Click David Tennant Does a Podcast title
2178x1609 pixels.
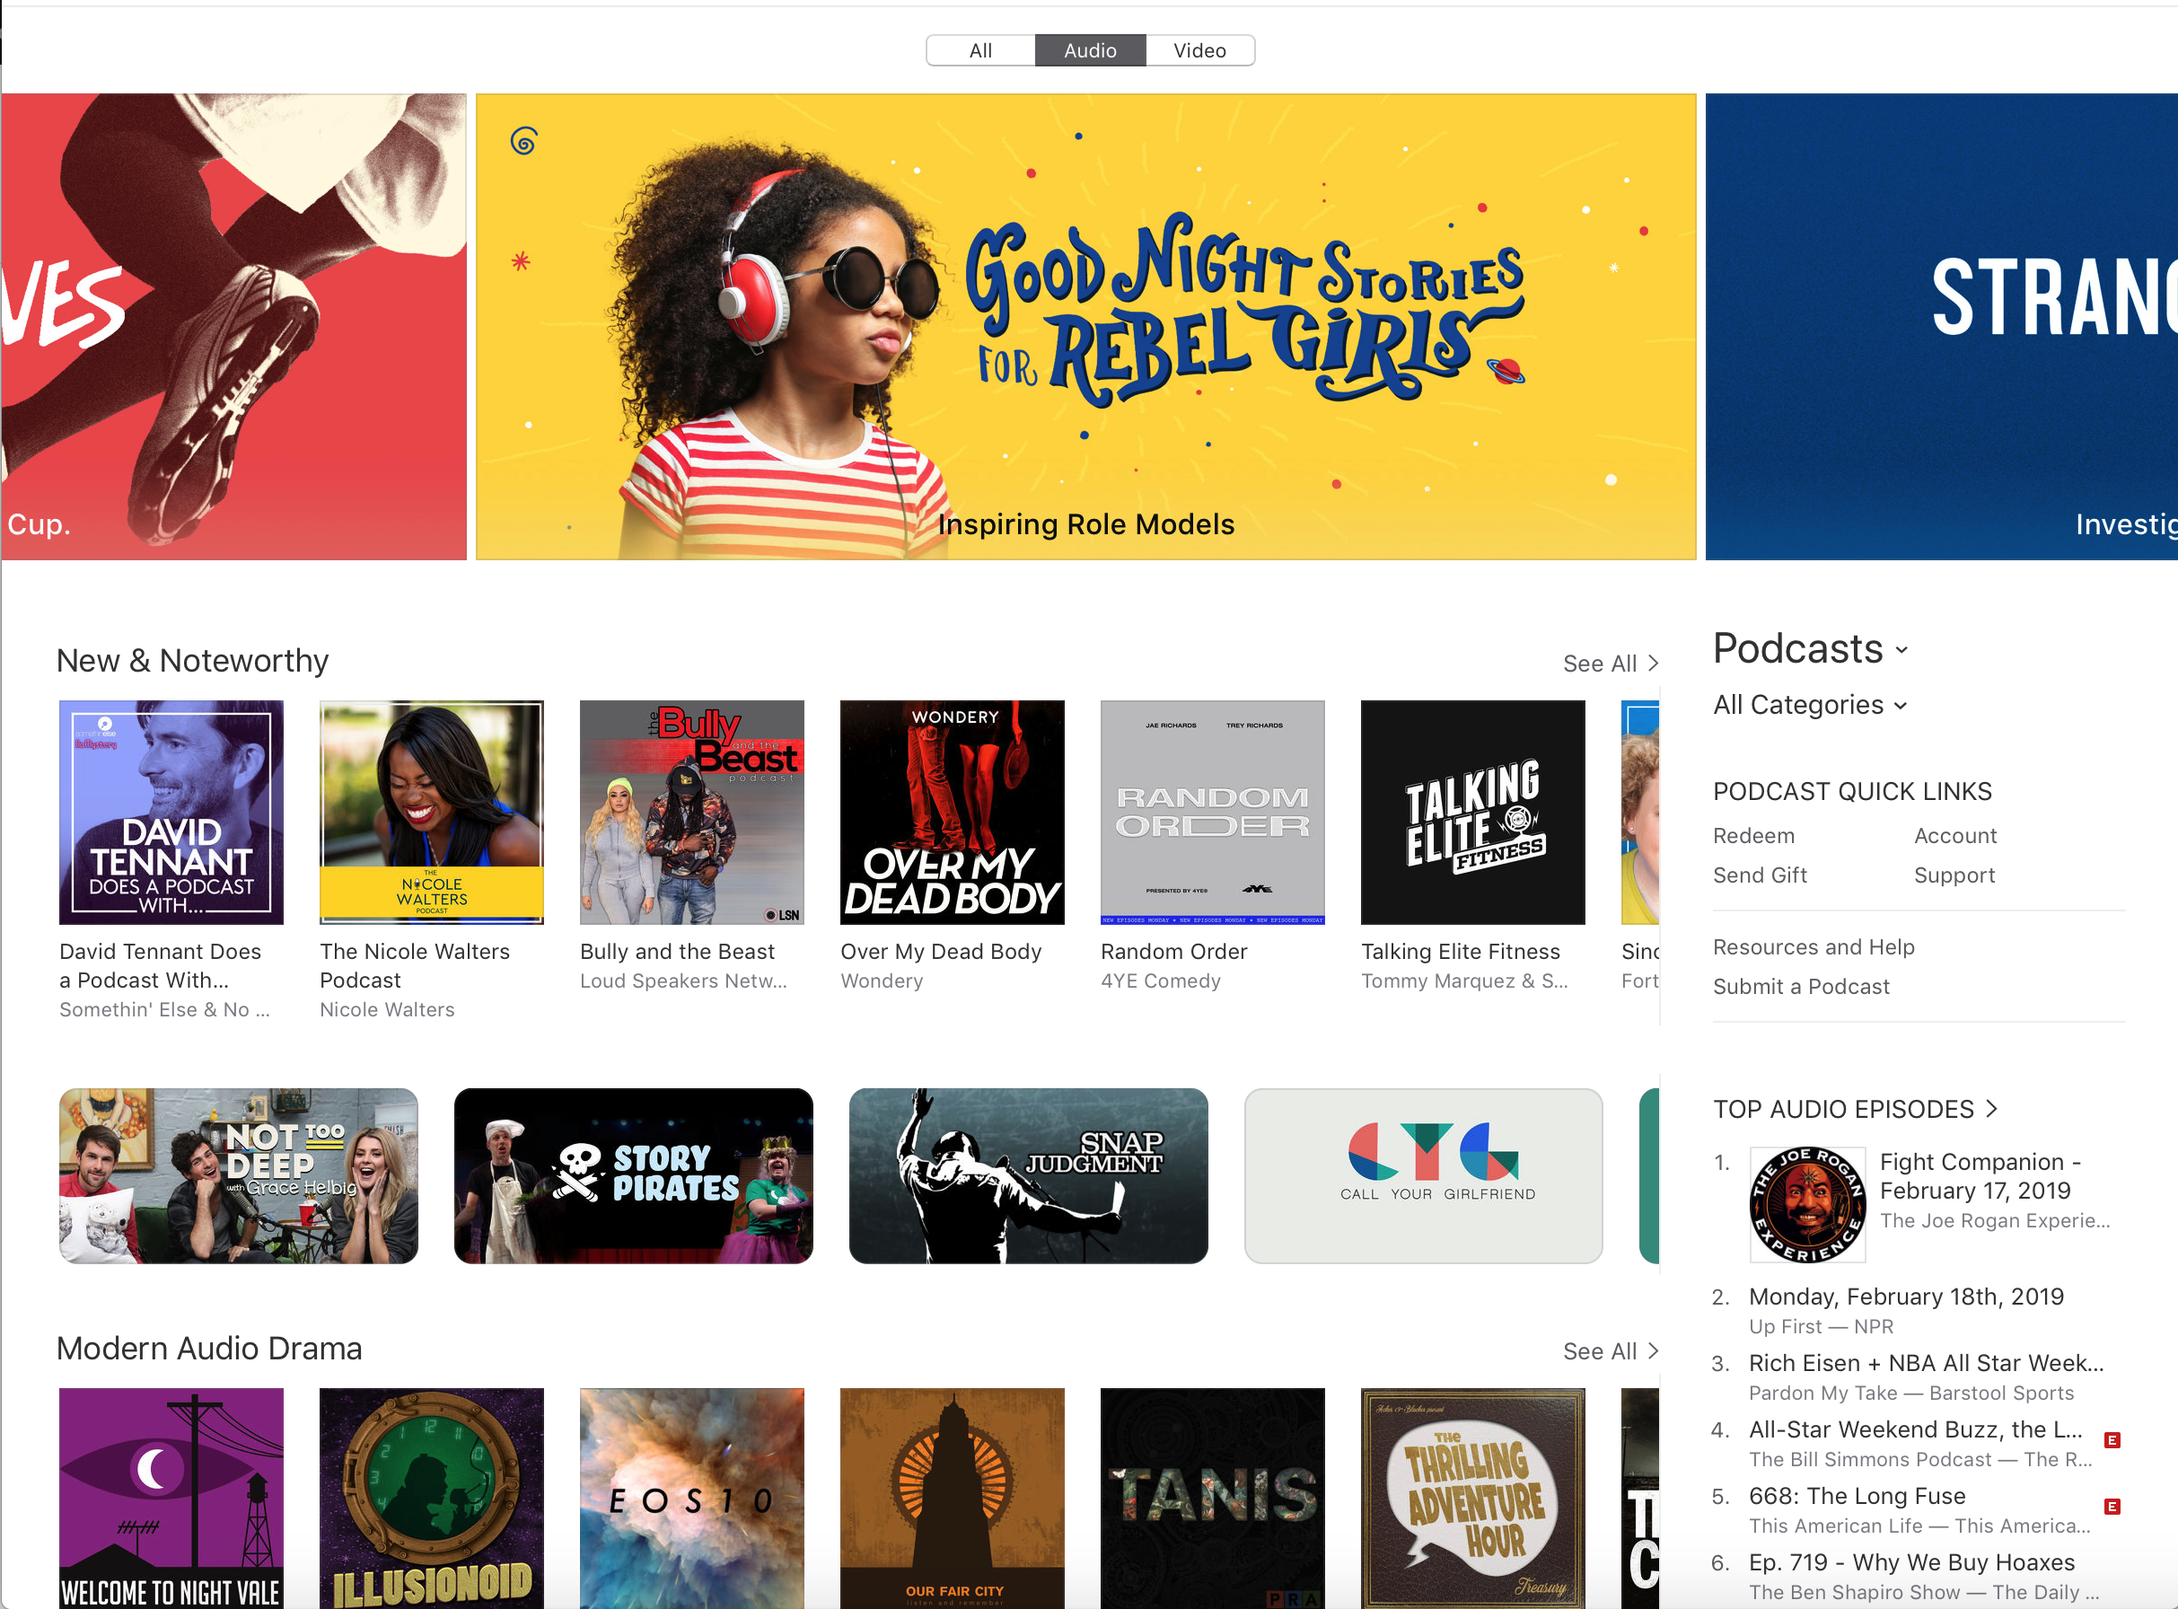[161, 965]
